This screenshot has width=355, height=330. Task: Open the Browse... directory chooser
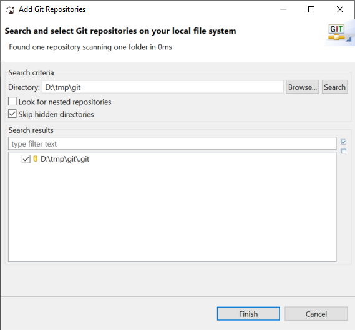click(x=302, y=87)
